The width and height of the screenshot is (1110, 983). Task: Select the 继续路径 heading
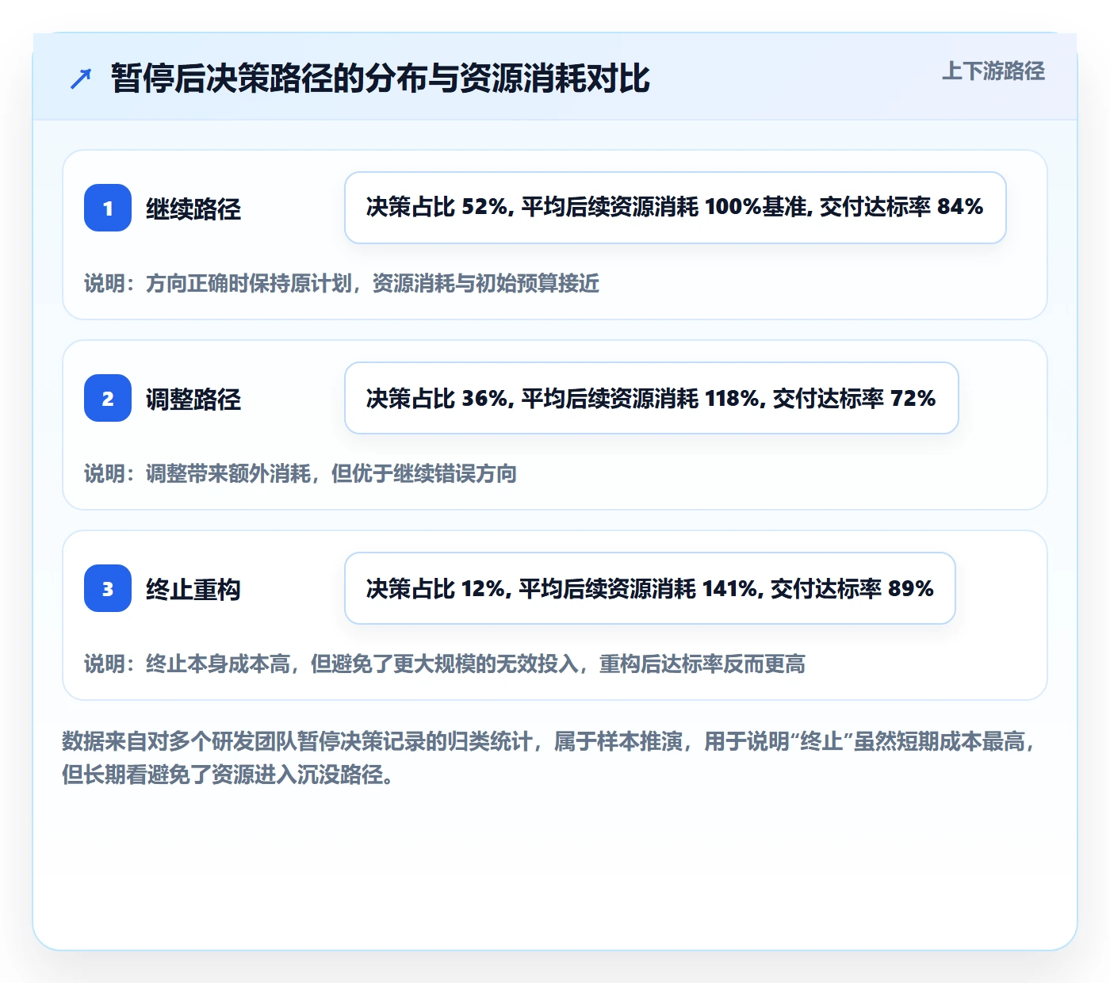point(193,208)
